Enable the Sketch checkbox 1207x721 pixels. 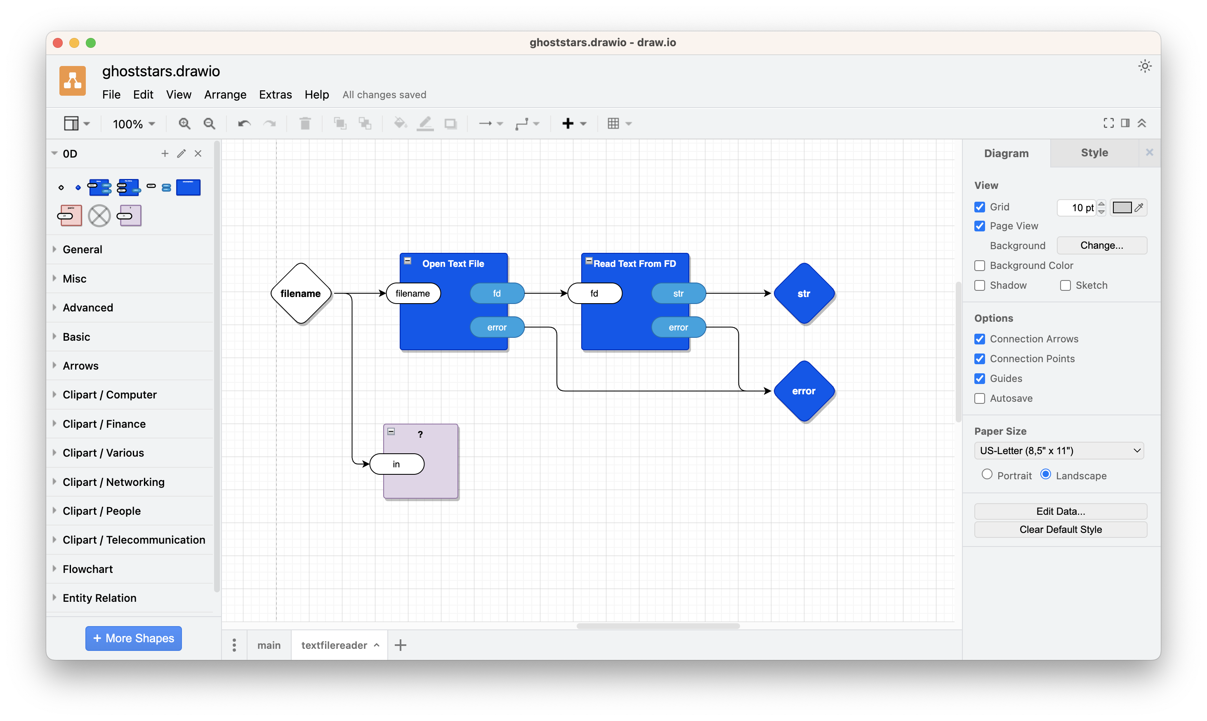pos(1065,285)
